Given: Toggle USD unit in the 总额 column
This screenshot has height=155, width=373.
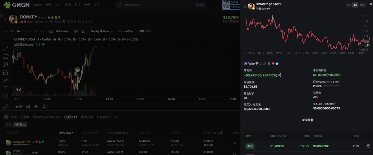Looking at the screenshot, I should click(281, 136).
